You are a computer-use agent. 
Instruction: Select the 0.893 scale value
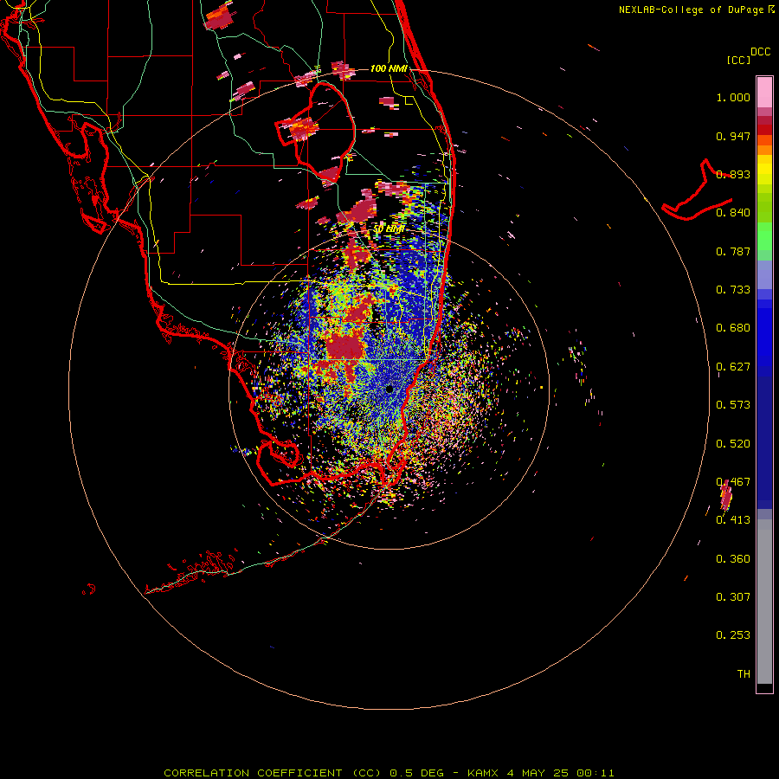tap(733, 174)
